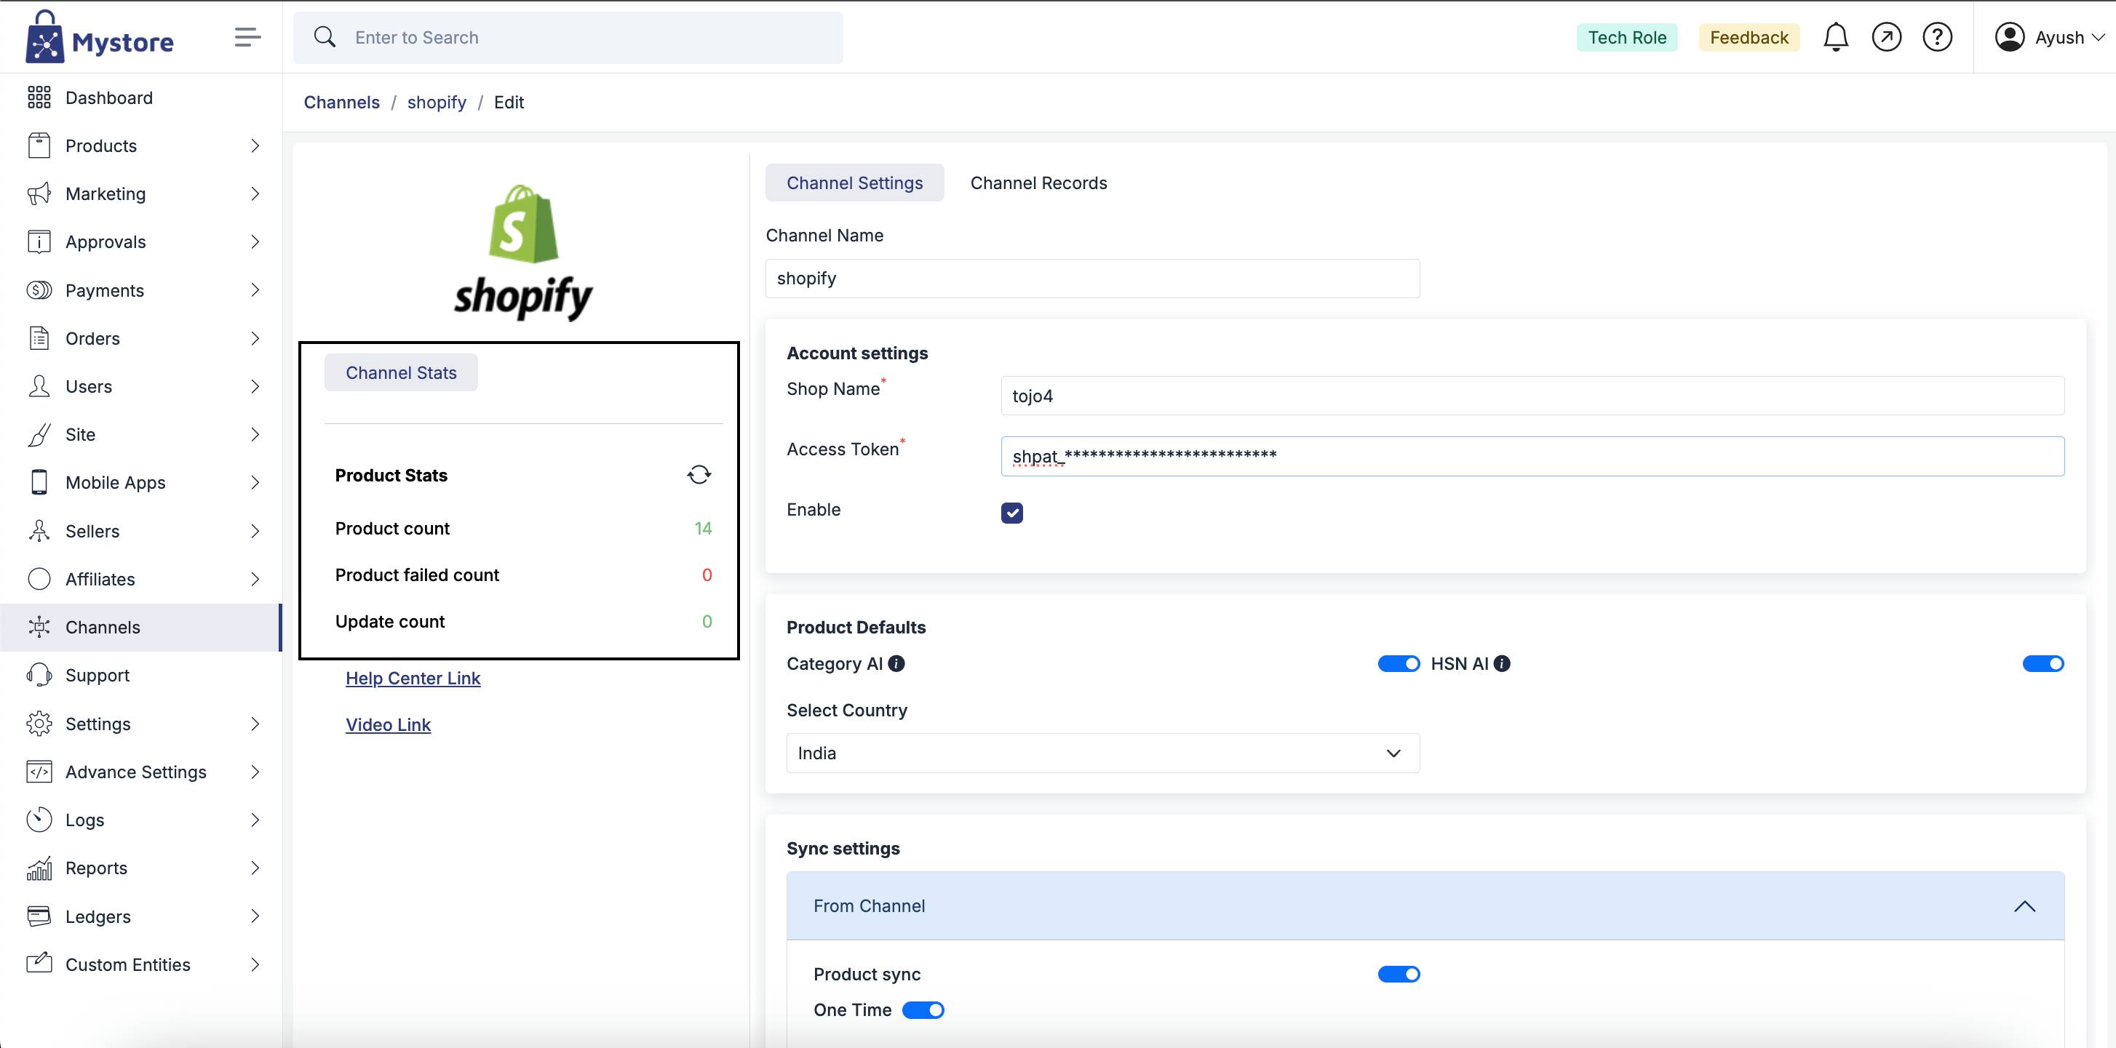
Task: Open the notifications bell
Action: point(1835,37)
